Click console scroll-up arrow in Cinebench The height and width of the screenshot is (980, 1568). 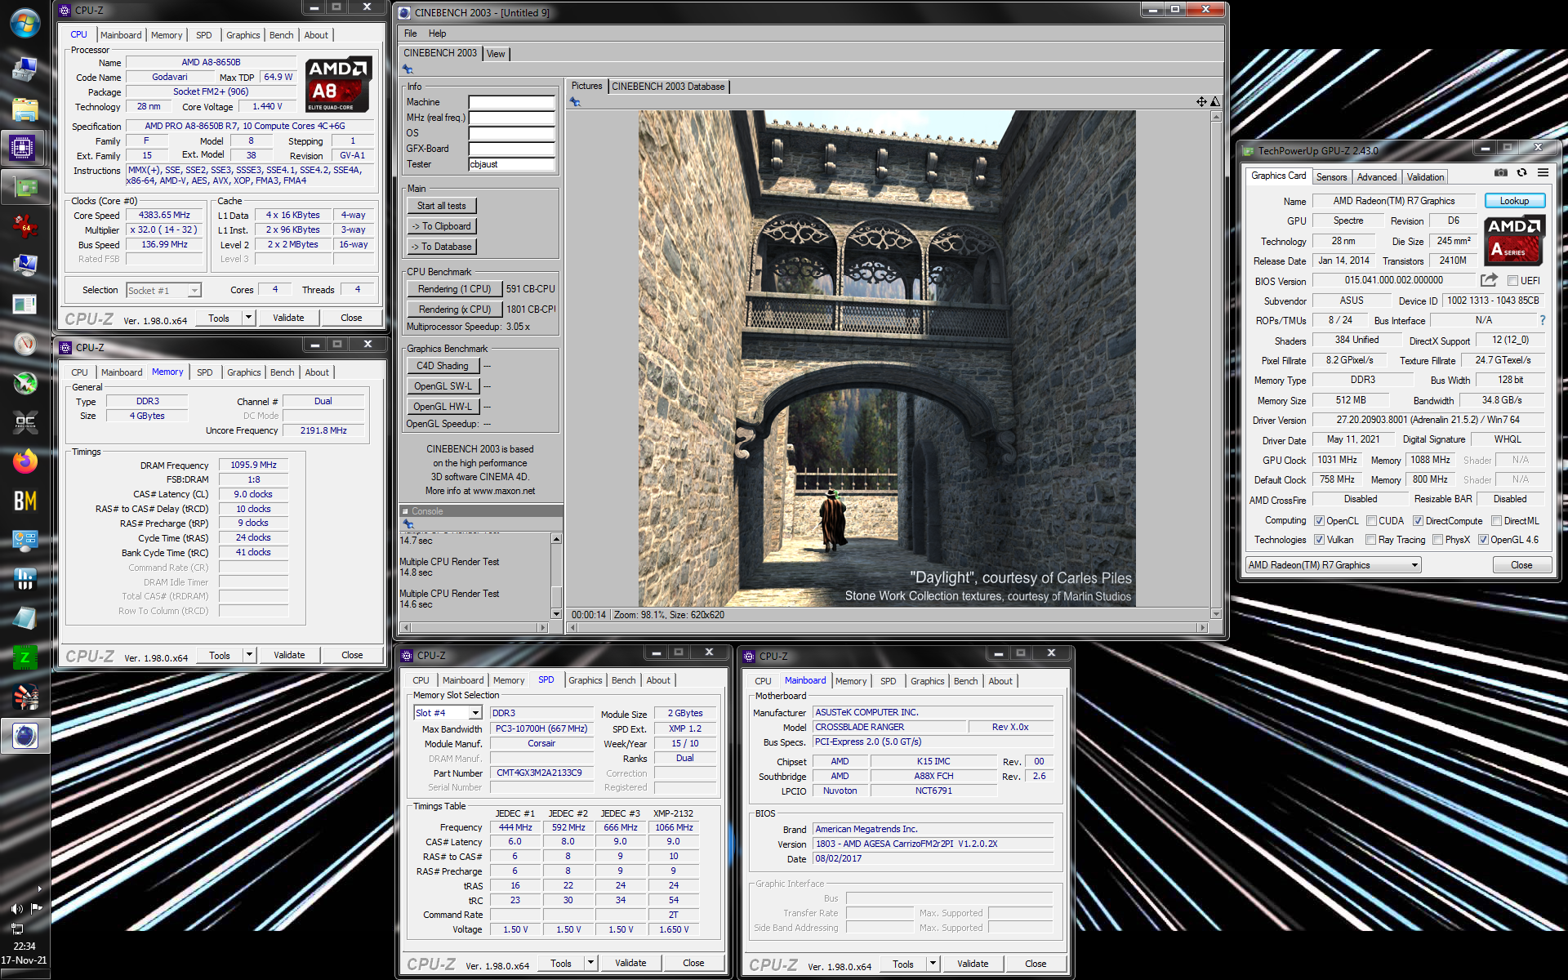click(x=556, y=539)
